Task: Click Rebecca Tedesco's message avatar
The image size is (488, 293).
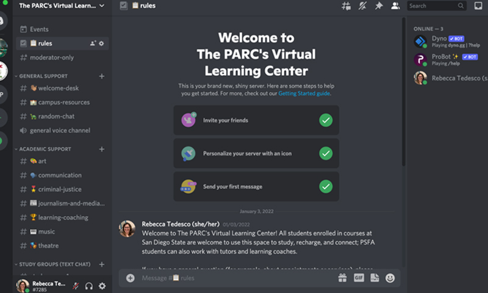Action: (x=127, y=229)
